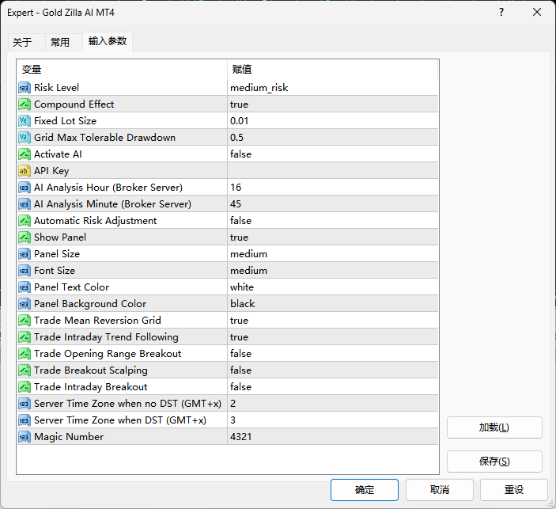Toggle the Activate AI false value
Image resolution: width=556 pixels, height=509 pixels.
[x=240, y=154]
